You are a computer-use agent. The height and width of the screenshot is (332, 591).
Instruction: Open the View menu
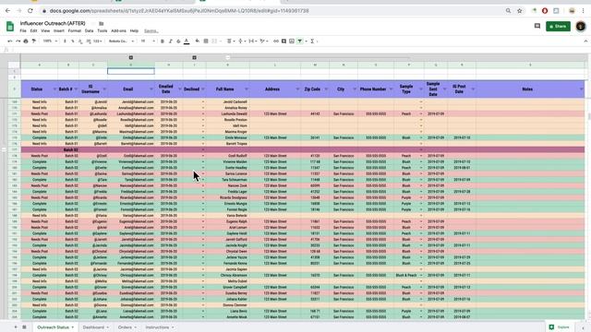(45, 30)
